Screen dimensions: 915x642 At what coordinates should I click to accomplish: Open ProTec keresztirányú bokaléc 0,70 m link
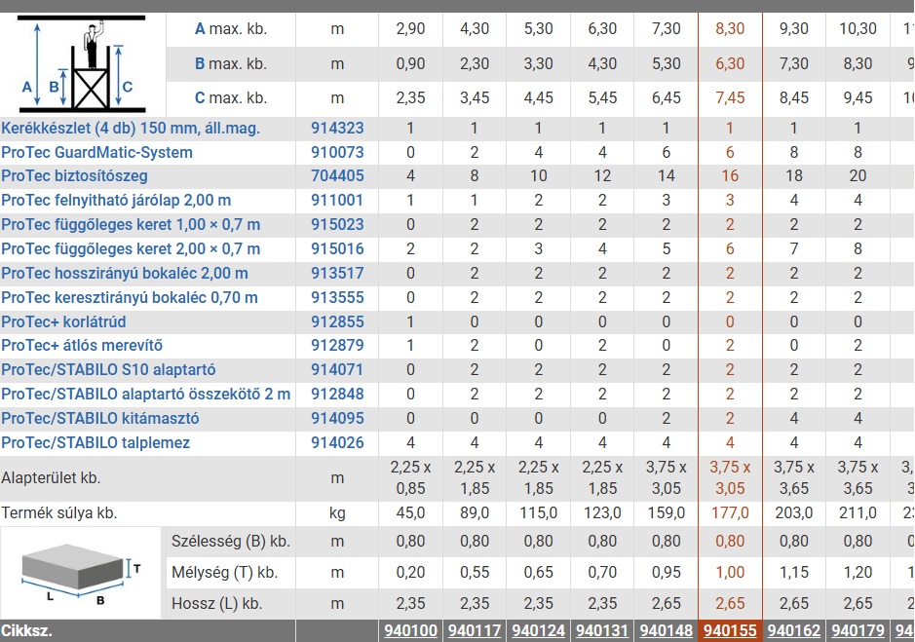[130, 298]
